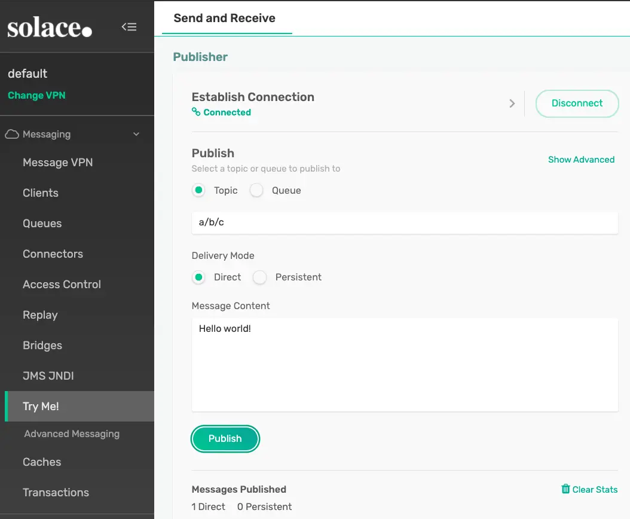
Task: Click the Connected link status icon
Action: point(195,112)
